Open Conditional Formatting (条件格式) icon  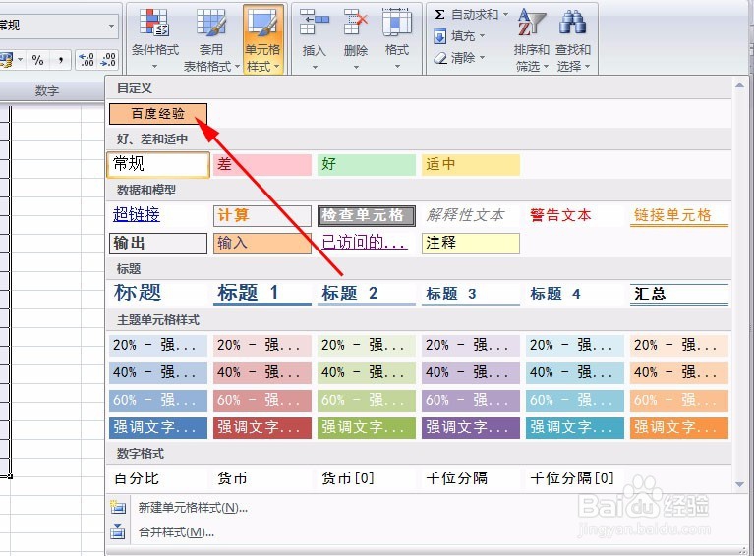154,23
